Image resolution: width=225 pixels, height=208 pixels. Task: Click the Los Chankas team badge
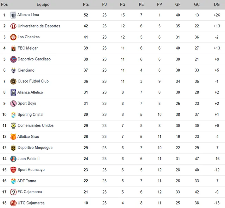click(x=13, y=37)
